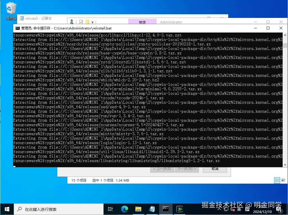
Task: Open the notification center icon
Action: click(x=279, y=209)
